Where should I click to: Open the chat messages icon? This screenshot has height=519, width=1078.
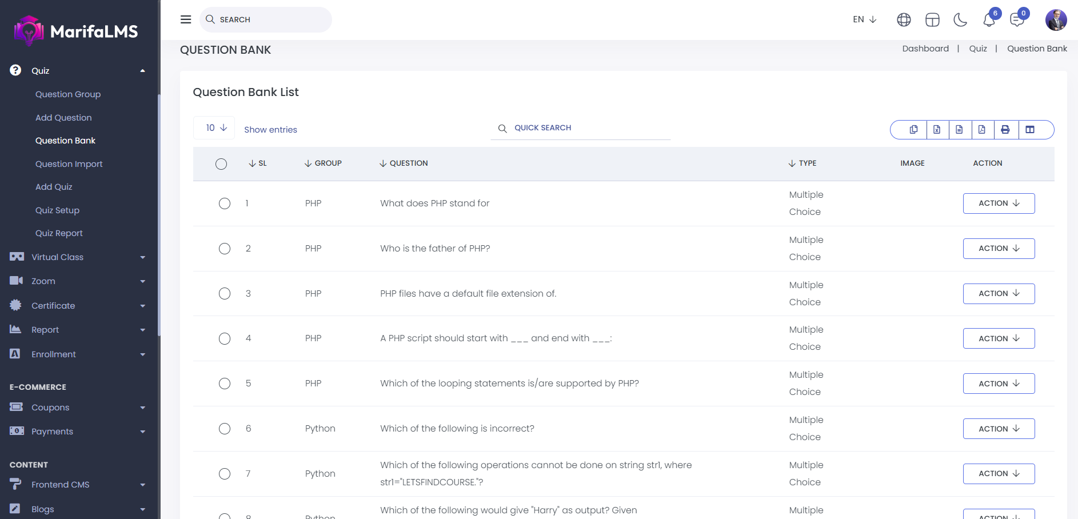pos(1017,20)
